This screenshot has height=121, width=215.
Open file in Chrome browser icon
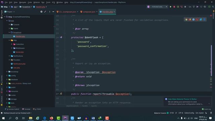(186, 19)
